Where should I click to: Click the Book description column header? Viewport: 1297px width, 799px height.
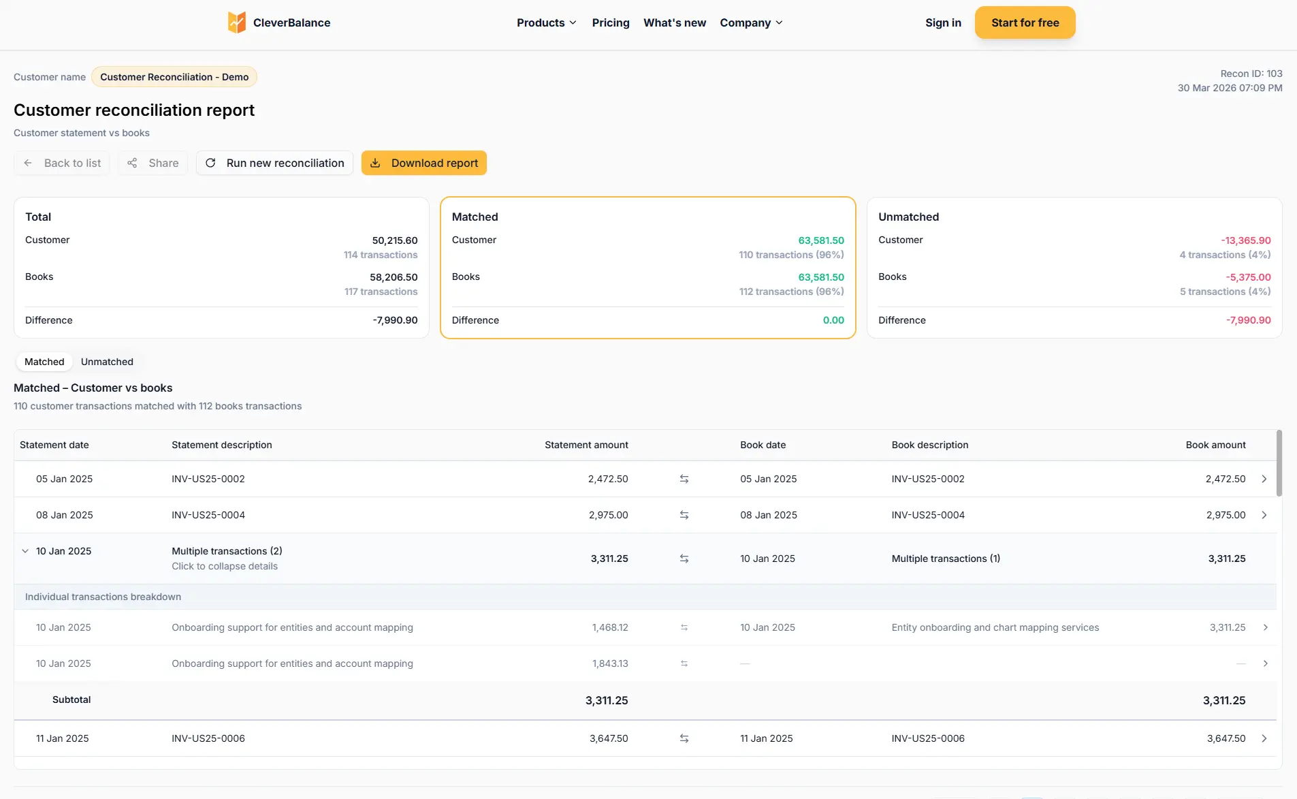tap(930, 445)
